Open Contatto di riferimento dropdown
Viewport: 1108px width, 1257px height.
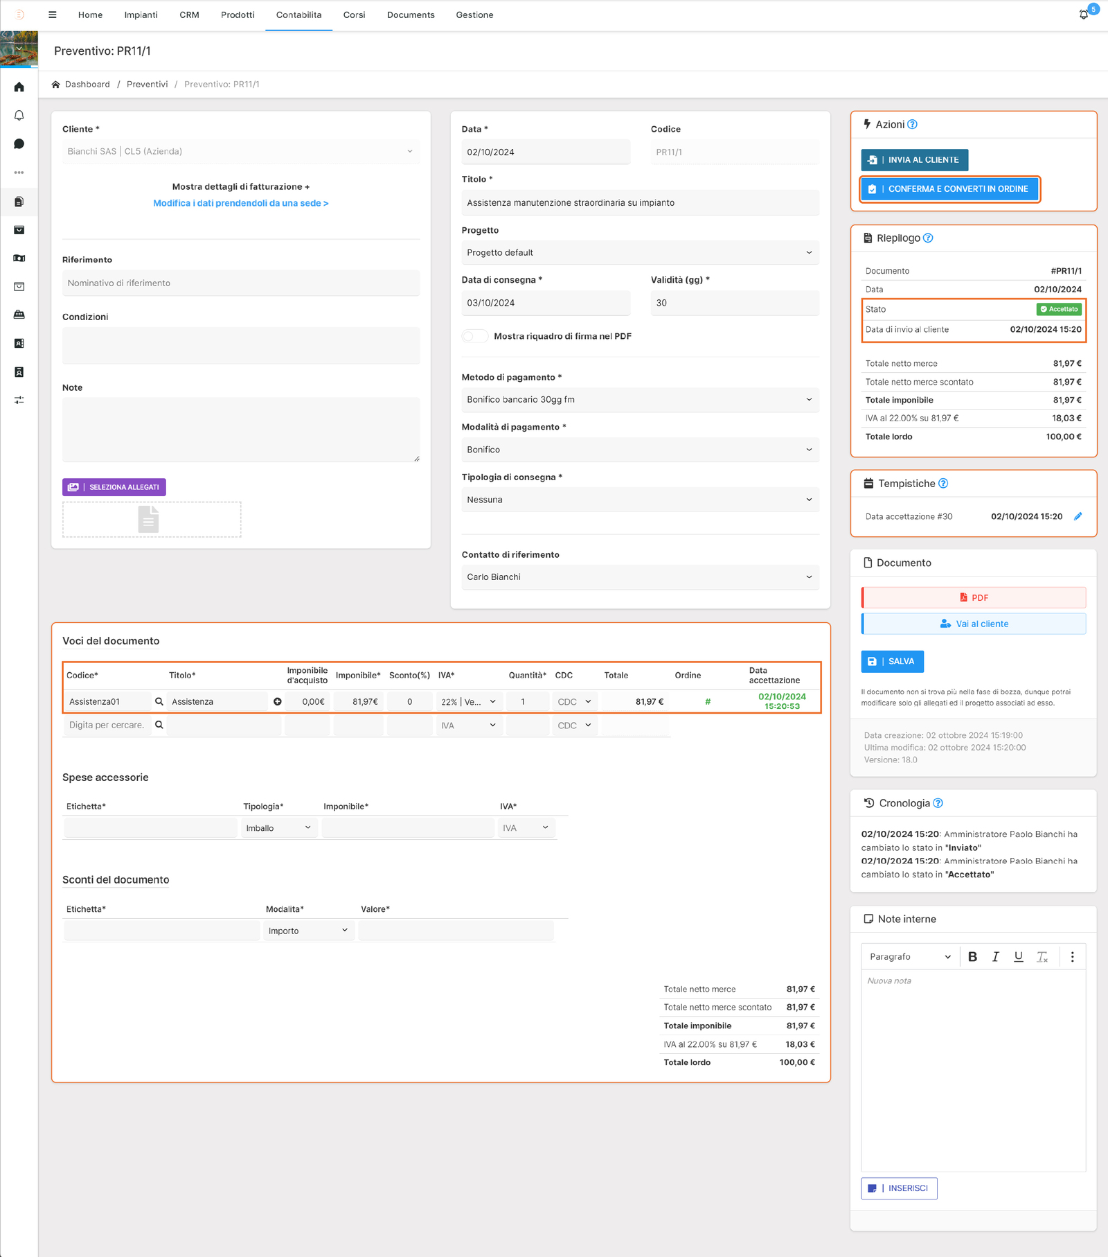click(x=639, y=577)
